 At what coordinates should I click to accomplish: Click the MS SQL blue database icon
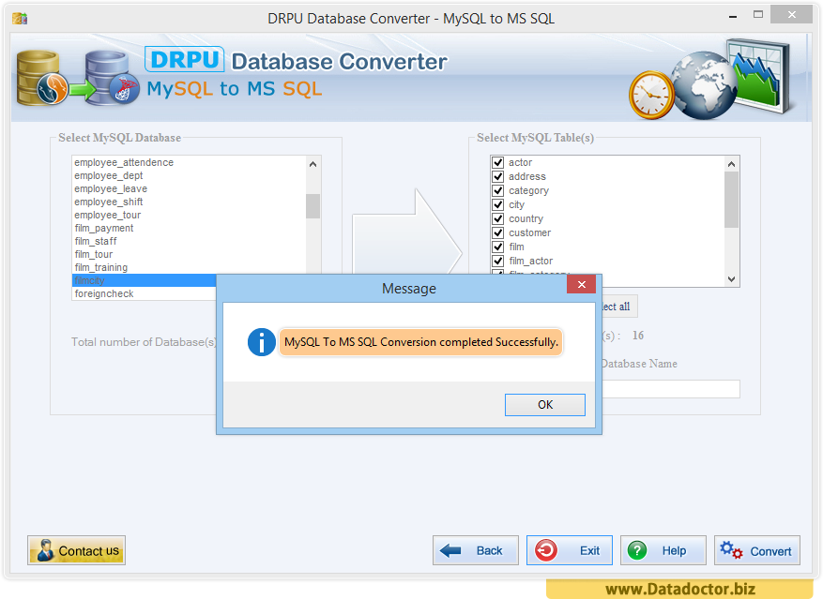tap(112, 78)
